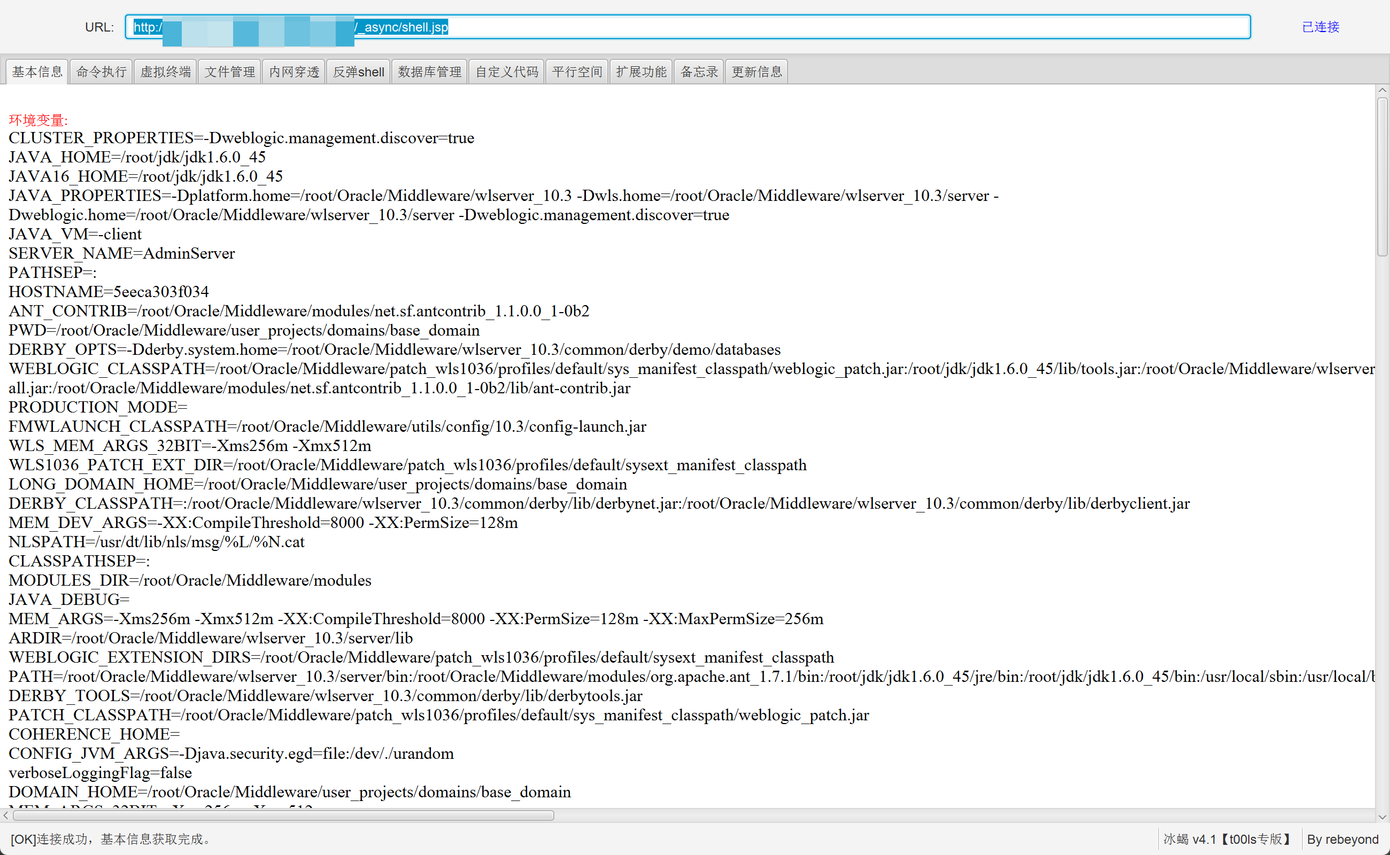Switch to the 反弹shell tab
Screen dimensions: 1390x855
358,72
